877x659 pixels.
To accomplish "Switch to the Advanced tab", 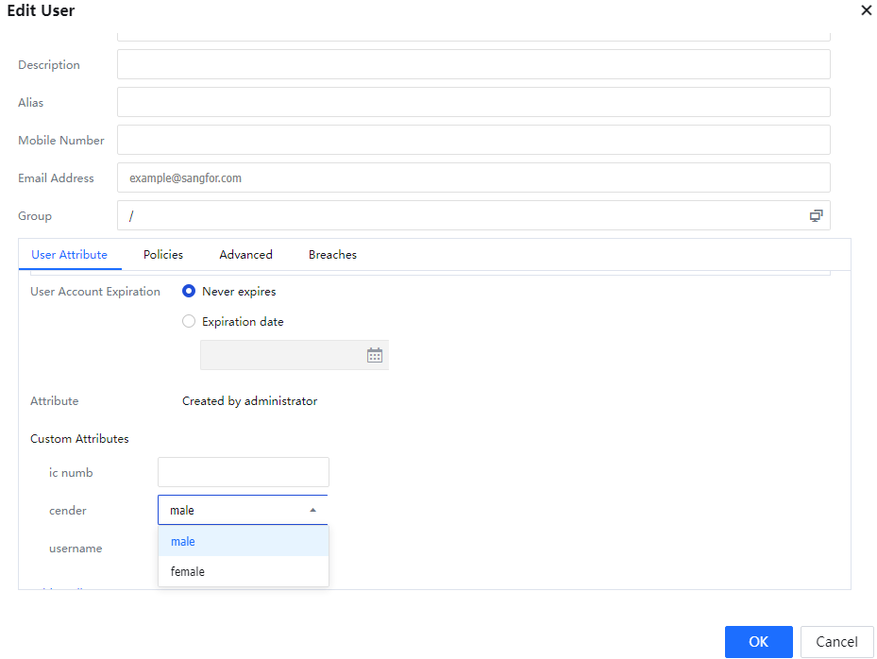I will 245,255.
